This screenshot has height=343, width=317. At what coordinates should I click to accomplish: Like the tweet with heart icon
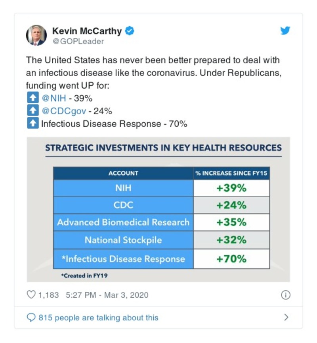(31, 295)
